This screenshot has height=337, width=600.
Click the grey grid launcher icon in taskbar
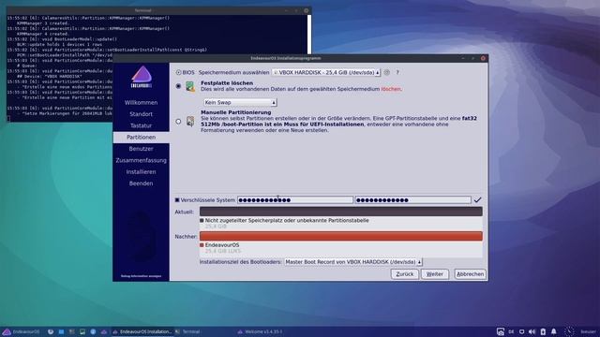[x=72, y=331]
